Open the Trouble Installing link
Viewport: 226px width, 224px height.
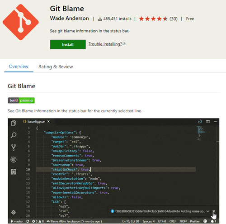107,44
